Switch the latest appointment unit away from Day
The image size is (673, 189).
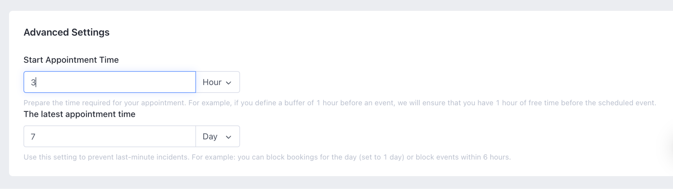coord(217,136)
